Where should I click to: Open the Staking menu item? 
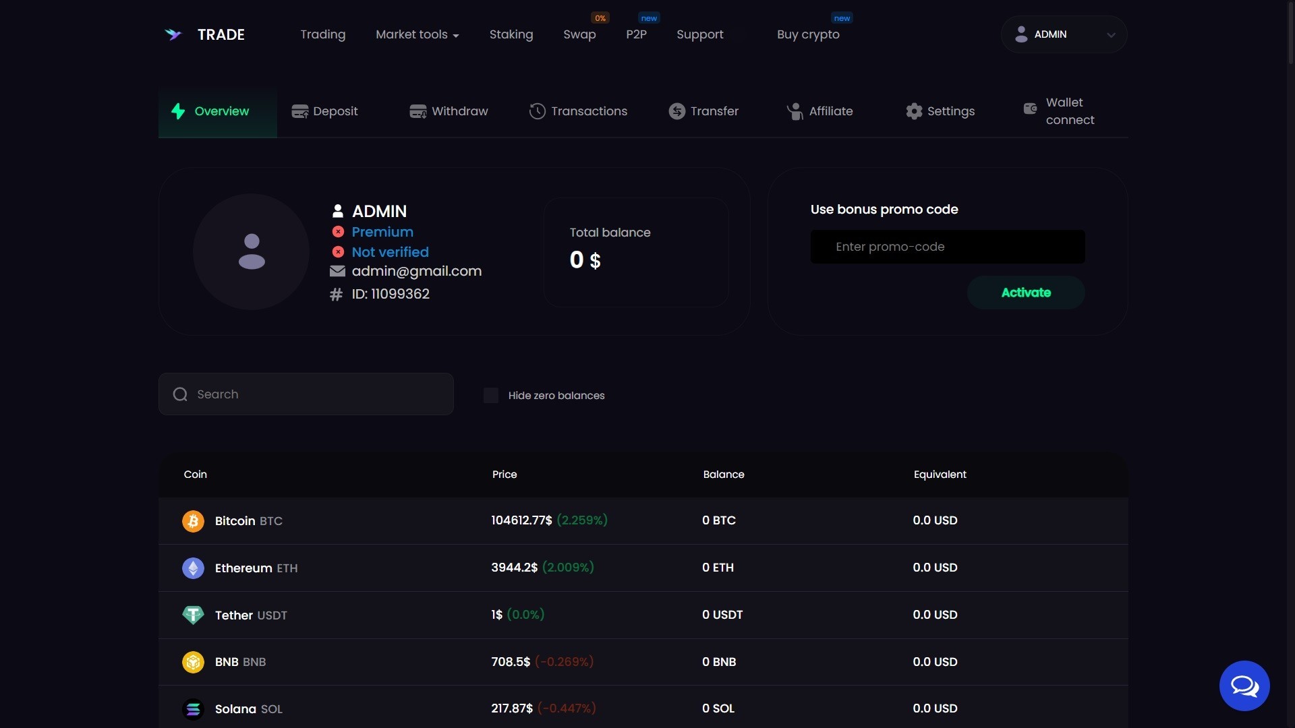point(511,34)
